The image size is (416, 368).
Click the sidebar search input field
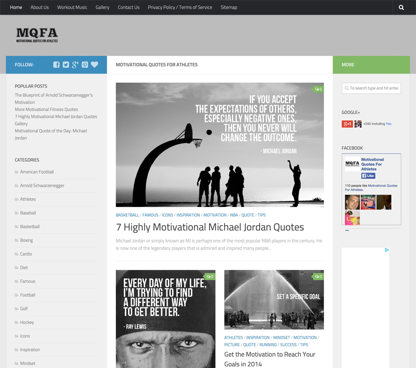[371, 88]
